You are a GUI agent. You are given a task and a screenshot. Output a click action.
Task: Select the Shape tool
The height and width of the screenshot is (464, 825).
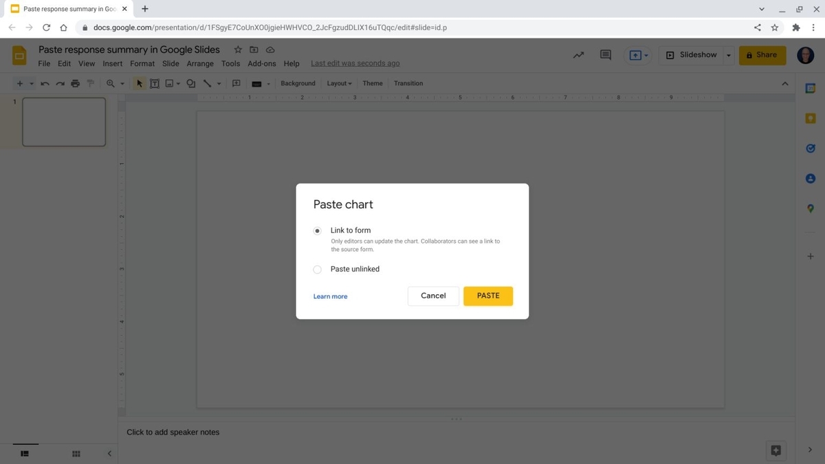click(190, 83)
